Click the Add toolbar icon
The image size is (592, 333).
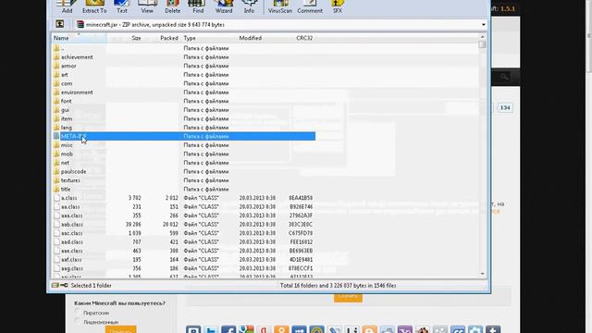tap(67, 6)
